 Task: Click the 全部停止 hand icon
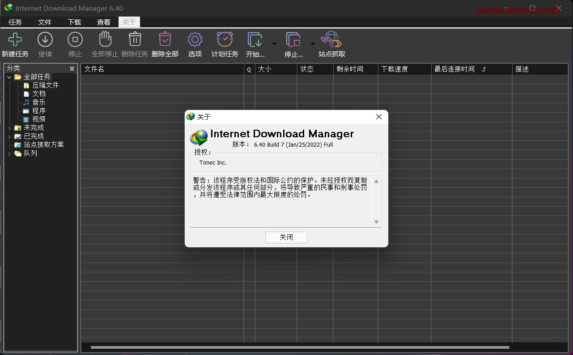(105, 39)
